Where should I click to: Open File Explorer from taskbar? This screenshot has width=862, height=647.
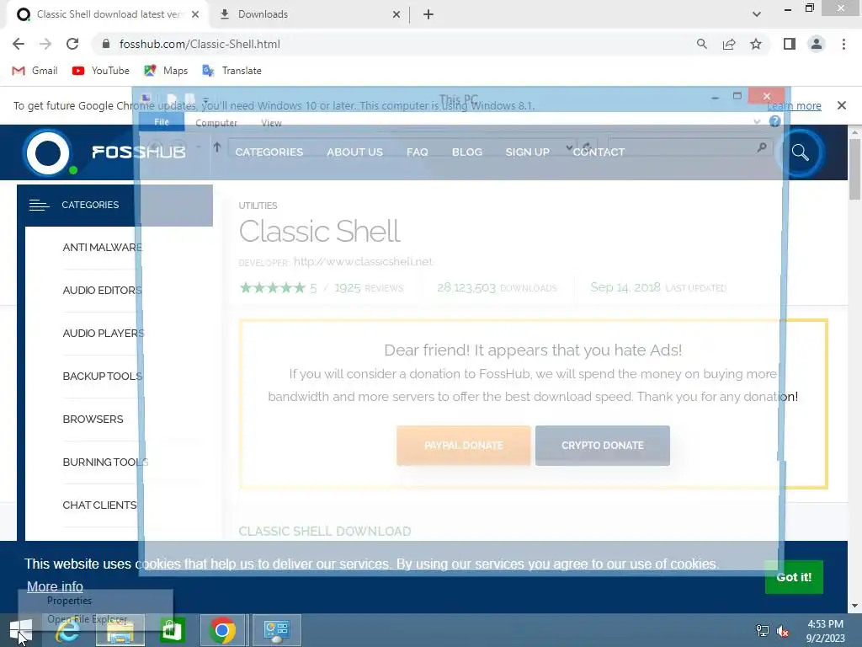pos(120,630)
